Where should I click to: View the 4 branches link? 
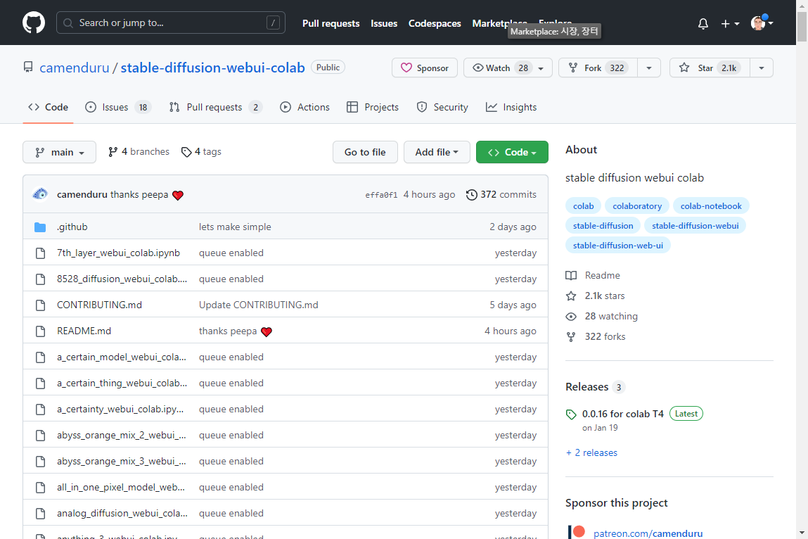pyautogui.click(x=139, y=152)
